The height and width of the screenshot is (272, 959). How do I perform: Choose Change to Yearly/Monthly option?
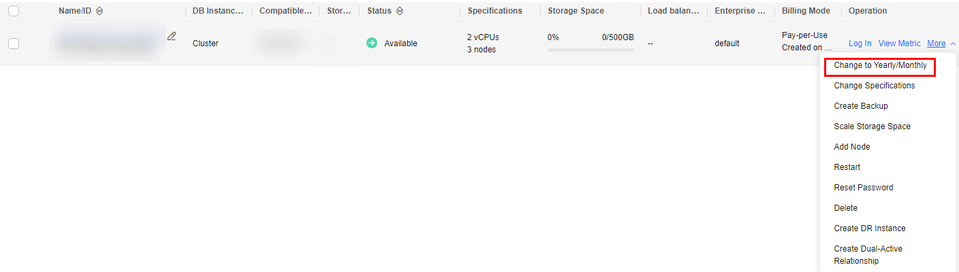pos(880,65)
